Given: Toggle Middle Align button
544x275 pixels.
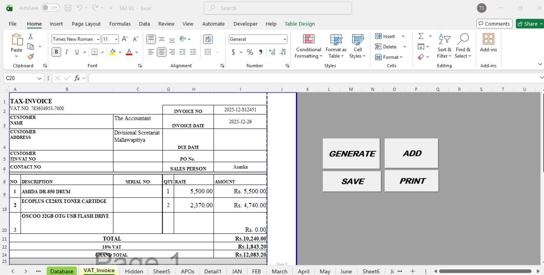Looking at the screenshot, I should (161, 39).
